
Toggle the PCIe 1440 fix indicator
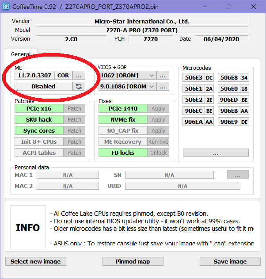(x=123, y=108)
